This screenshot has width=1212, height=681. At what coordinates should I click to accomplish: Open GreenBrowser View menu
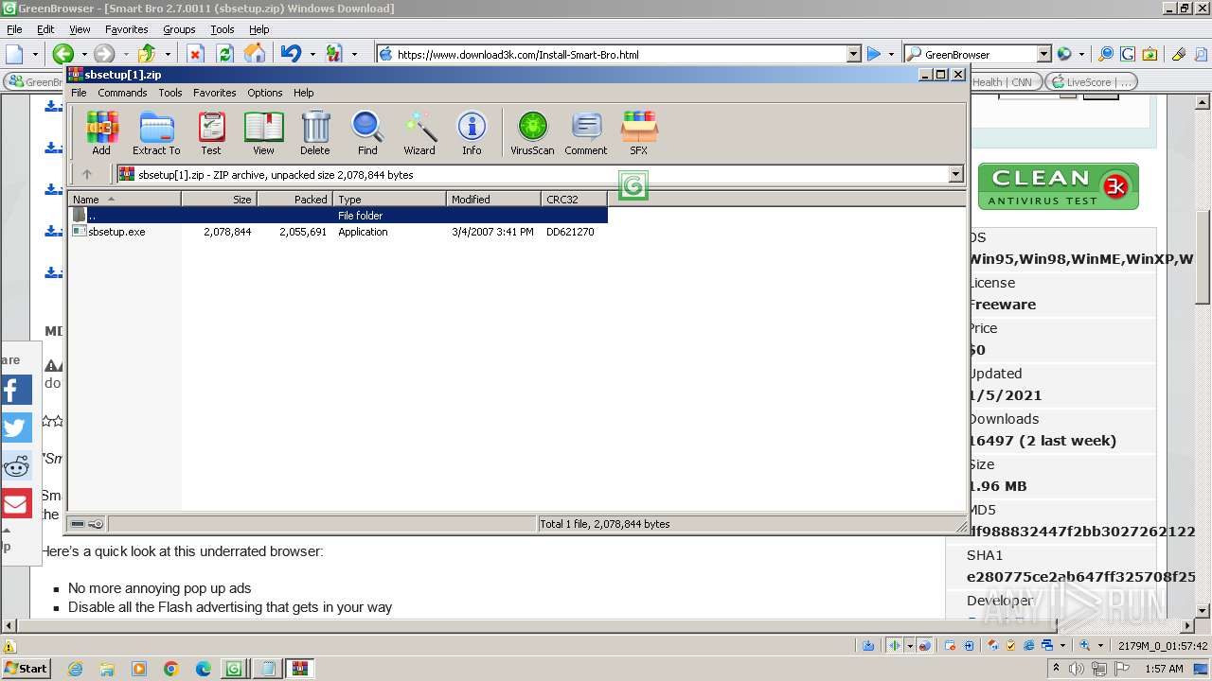pyautogui.click(x=80, y=29)
